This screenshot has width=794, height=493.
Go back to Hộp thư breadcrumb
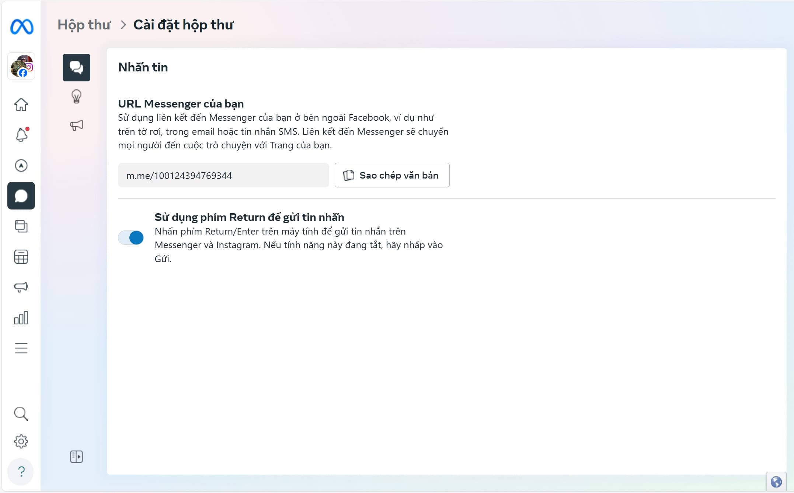point(84,25)
